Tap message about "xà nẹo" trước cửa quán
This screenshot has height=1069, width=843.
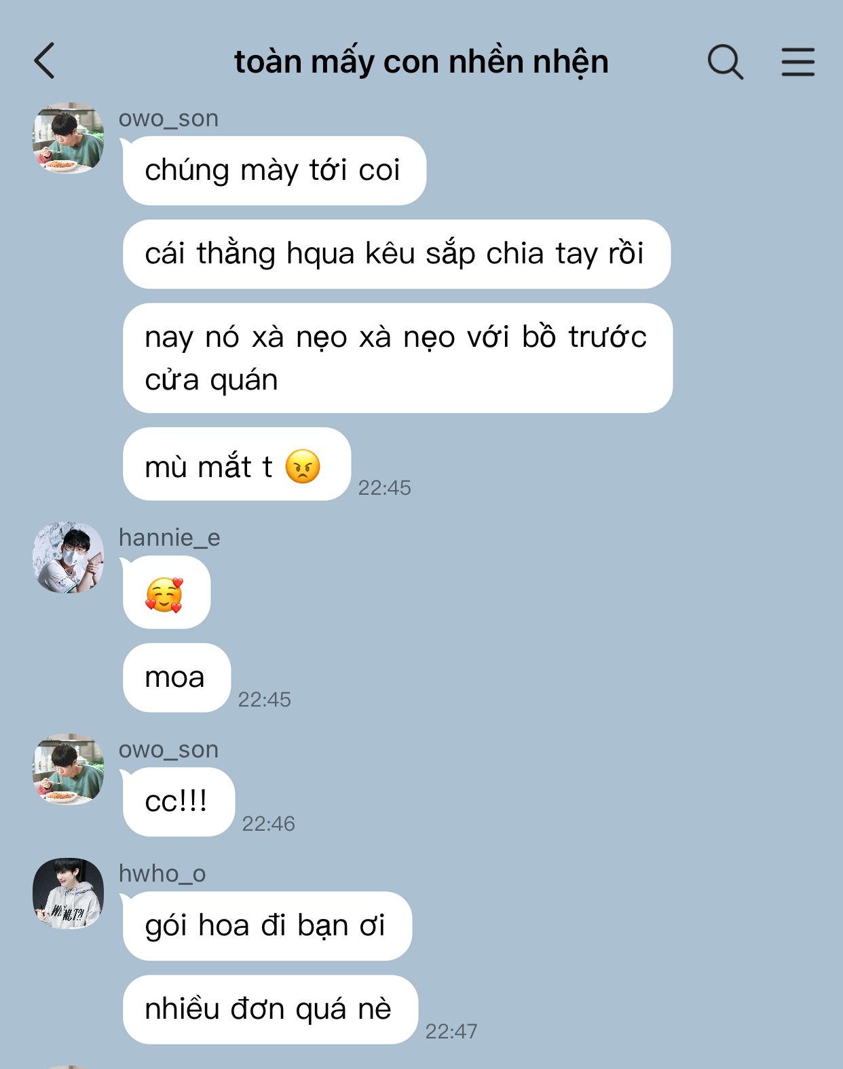(x=398, y=358)
